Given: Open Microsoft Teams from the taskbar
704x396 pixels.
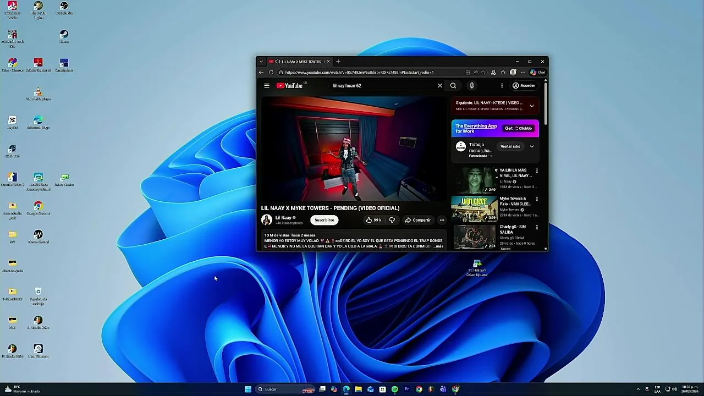Looking at the screenshot, I should [443, 389].
